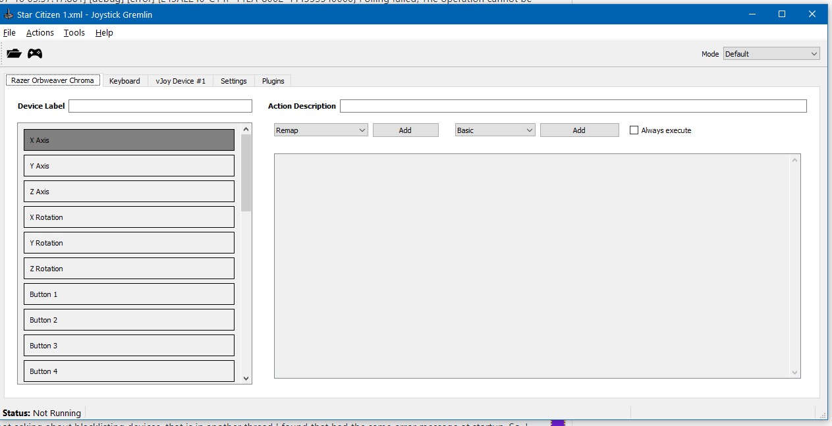Open the Actions menu
Image resolution: width=832 pixels, height=426 pixels.
point(40,32)
